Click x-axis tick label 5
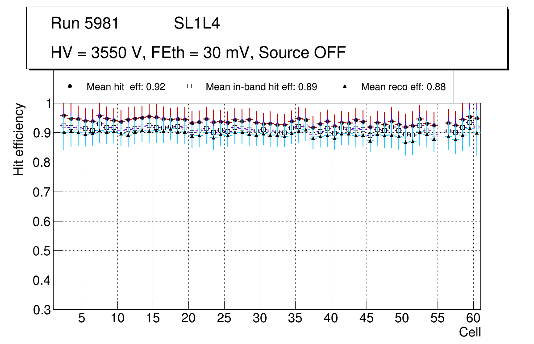This screenshot has width=534, height=344. (x=82, y=319)
